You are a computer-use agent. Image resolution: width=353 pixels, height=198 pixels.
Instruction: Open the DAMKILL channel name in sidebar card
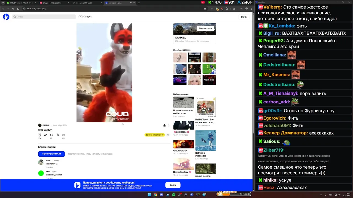pos(181,38)
